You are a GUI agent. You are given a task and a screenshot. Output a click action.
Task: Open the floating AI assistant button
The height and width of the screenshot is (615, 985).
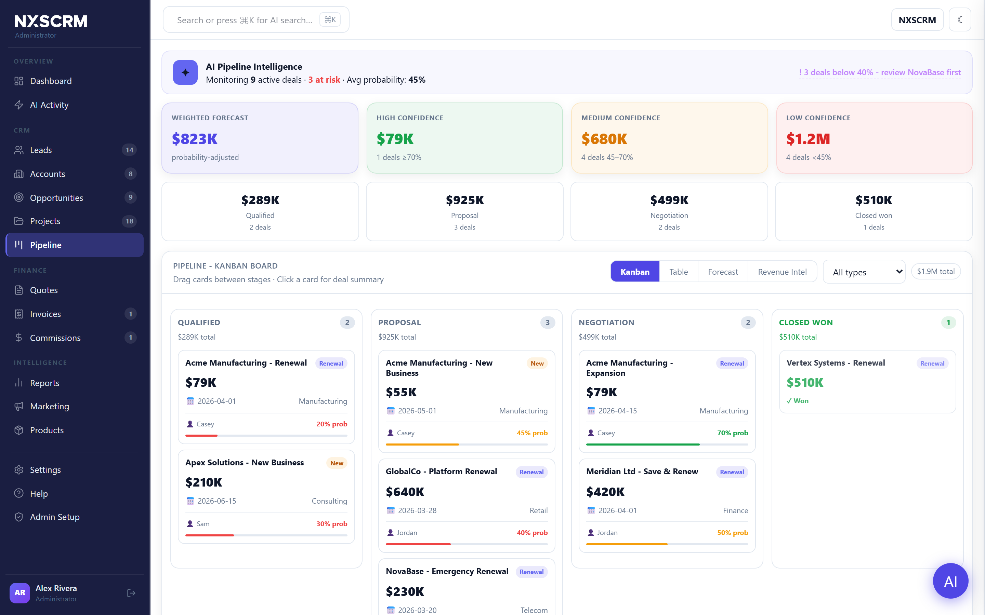click(950, 581)
